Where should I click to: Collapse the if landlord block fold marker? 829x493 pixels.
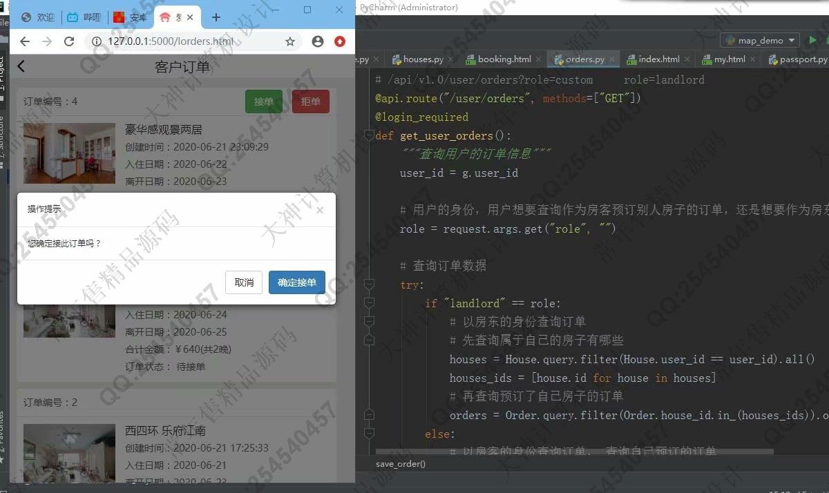point(369,303)
